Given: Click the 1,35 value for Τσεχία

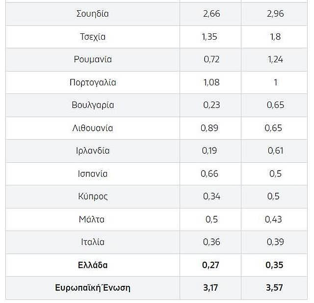Looking at the screenshot, I should click(209, 37).
